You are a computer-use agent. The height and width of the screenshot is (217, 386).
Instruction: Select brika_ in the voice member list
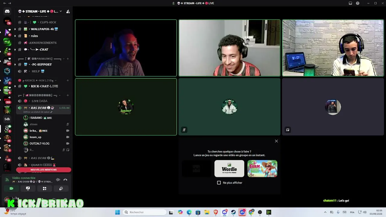(46, 131)
